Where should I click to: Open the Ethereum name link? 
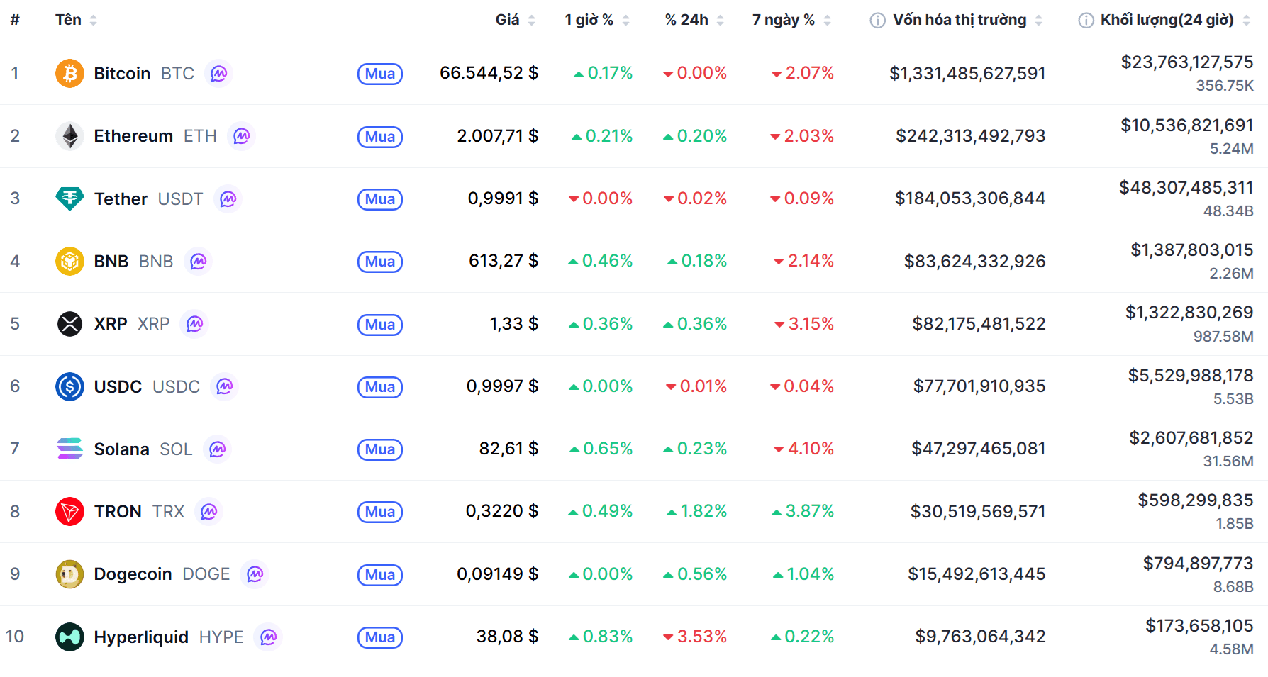[x=133, y=136]
